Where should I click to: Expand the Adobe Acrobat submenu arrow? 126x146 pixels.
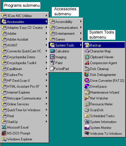pyautogui.click(x=47, y=39)
